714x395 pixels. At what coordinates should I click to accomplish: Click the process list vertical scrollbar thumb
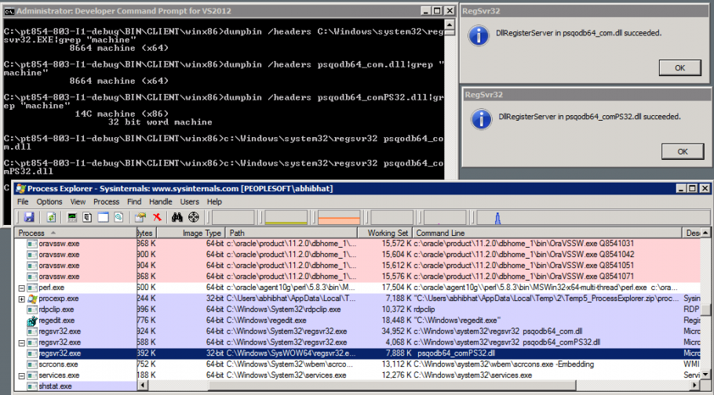(x=705, y=310)
